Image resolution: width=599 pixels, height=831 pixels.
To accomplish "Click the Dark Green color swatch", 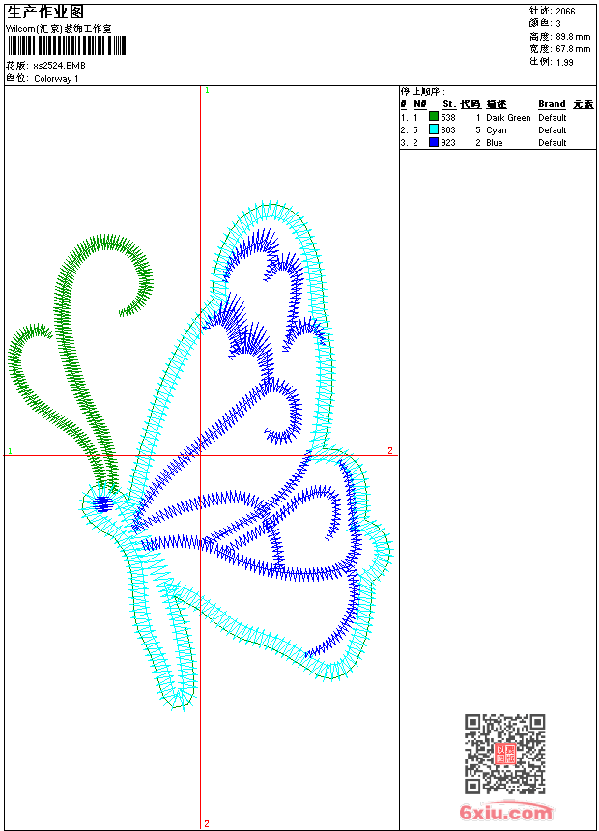I will click(434, 117).
